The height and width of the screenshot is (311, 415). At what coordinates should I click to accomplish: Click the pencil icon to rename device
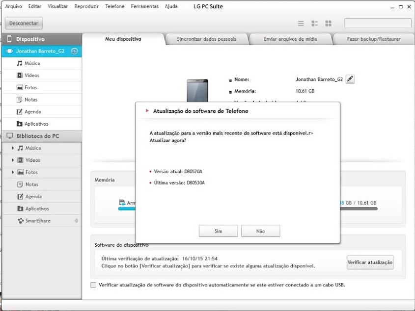tap(350, 79)
